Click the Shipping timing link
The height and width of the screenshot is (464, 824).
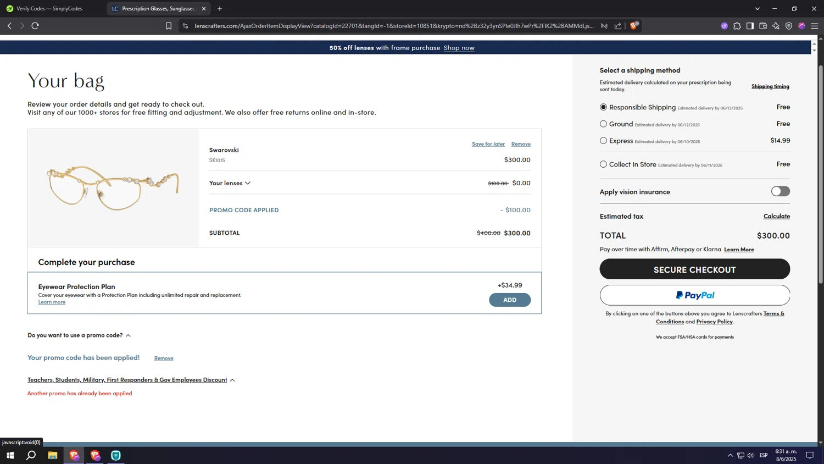point(770,86)
